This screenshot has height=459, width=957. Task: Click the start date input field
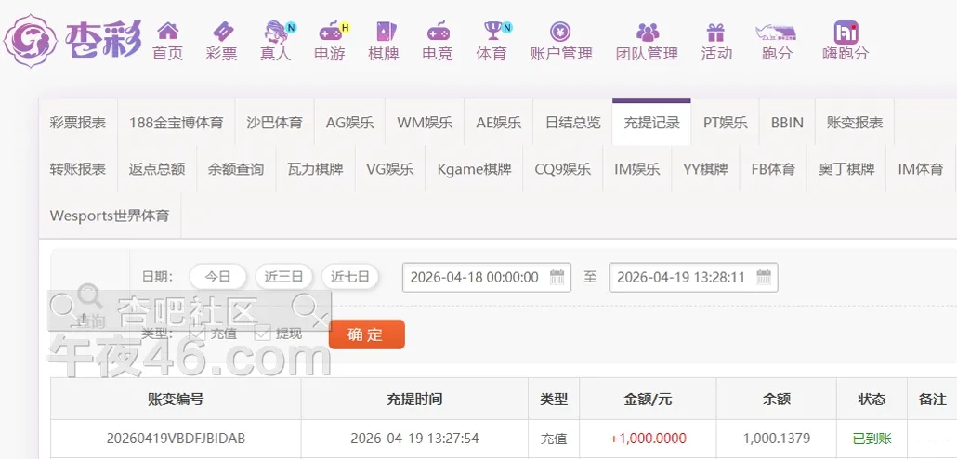pos(475,277)
